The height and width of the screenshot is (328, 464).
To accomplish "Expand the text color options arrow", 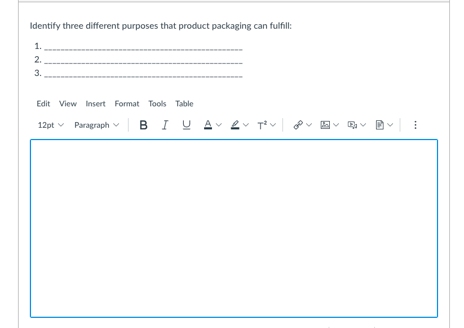I will [219, 125].
